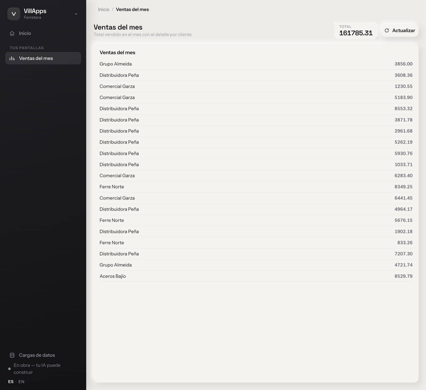
Task: Click the amount 5183.90
Action: (403, 97)
